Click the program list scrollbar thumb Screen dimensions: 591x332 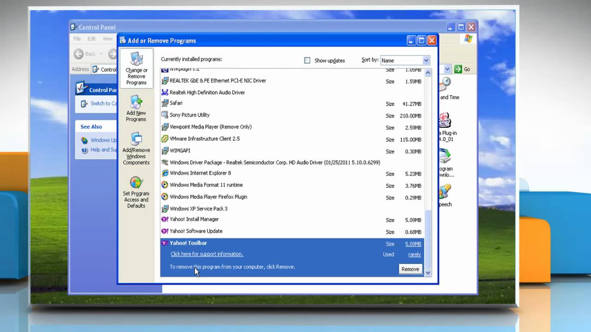pos(428,239)
